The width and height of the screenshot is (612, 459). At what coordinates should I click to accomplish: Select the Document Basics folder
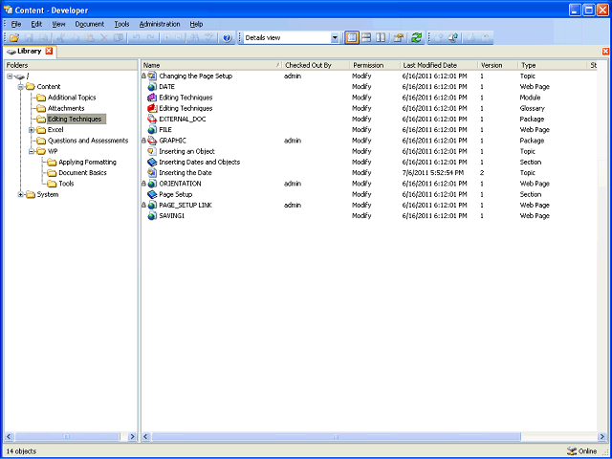(x=82, y=173)
